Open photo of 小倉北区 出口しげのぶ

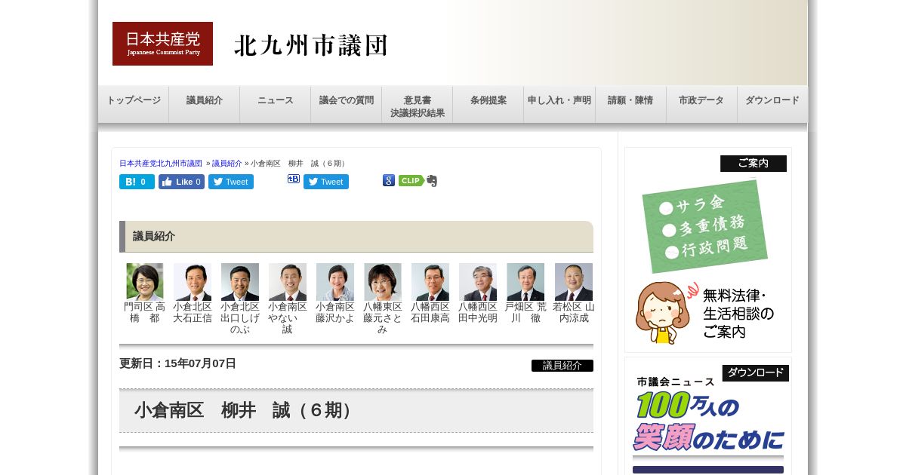[240, 282]
